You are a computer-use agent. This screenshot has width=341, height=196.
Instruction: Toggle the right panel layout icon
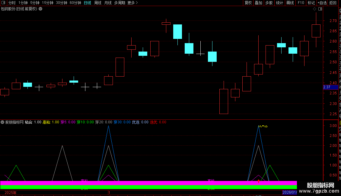320,9
